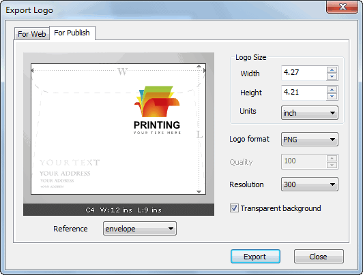Click the C4 envelope size caption bar

pos(119,210)
